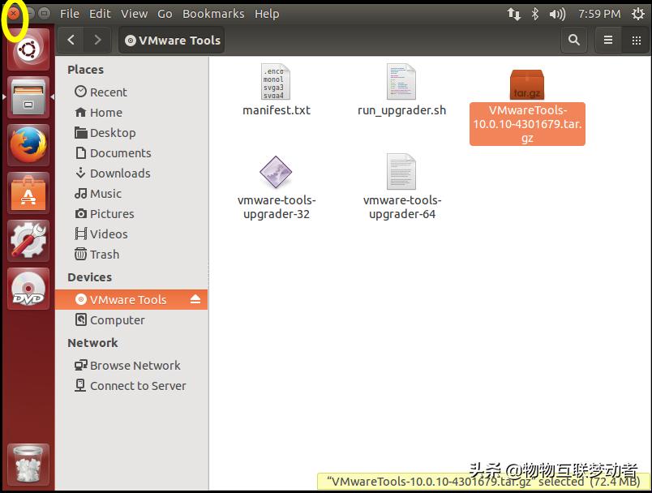Select Downloads in the Places sidebar
Viewport: 652px width, 493px height.
pos(118,173)
